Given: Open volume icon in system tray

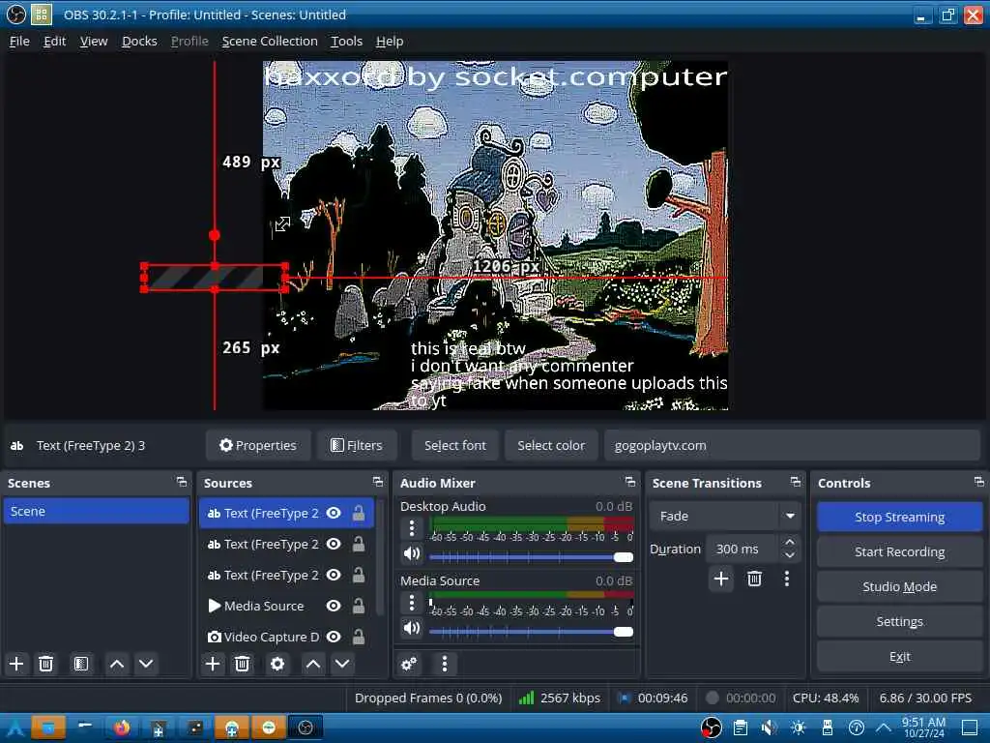Looking at the screenshot, I should [769, 728].
